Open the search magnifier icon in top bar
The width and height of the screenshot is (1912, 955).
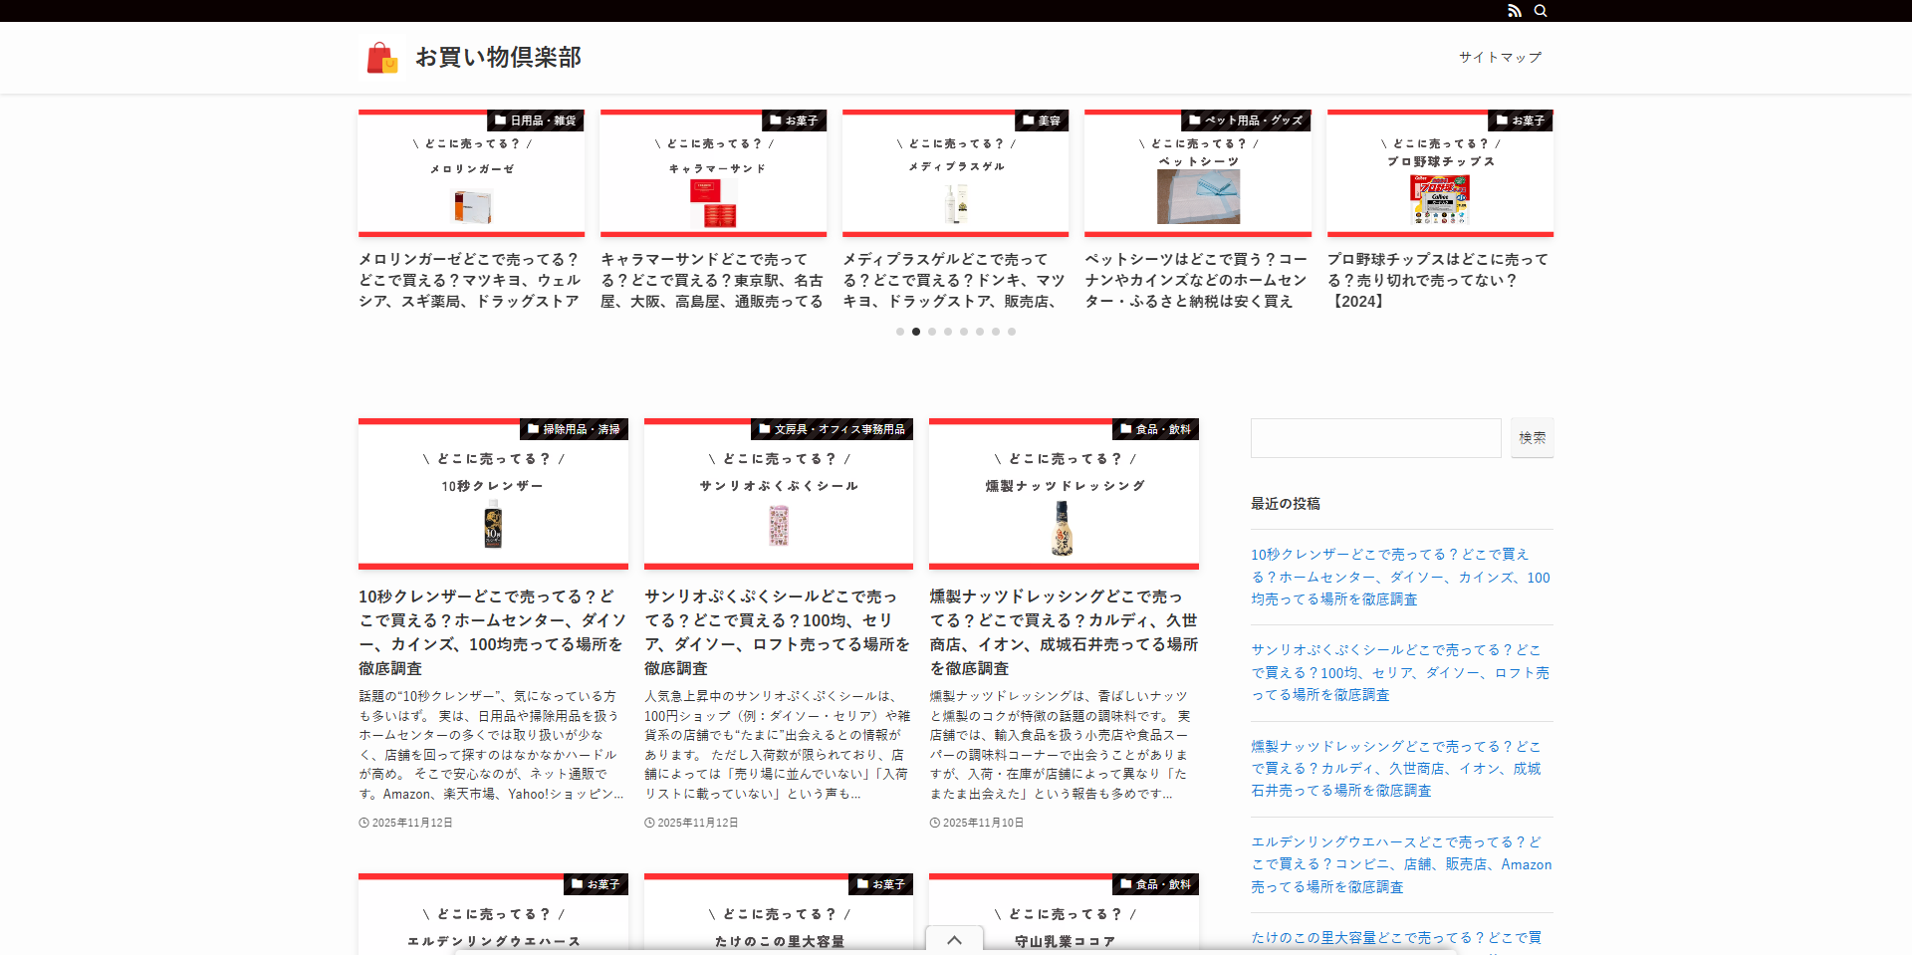tap(1541, 11)
